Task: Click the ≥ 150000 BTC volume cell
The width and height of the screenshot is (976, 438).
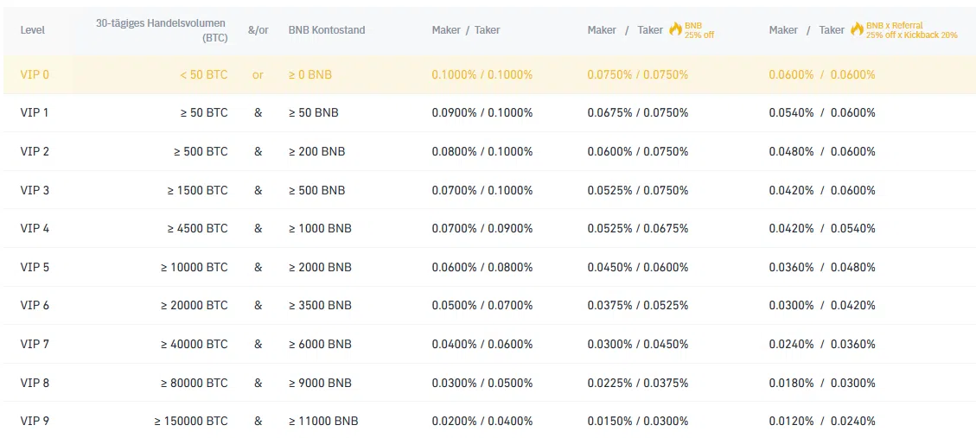Action: (191, 422)
